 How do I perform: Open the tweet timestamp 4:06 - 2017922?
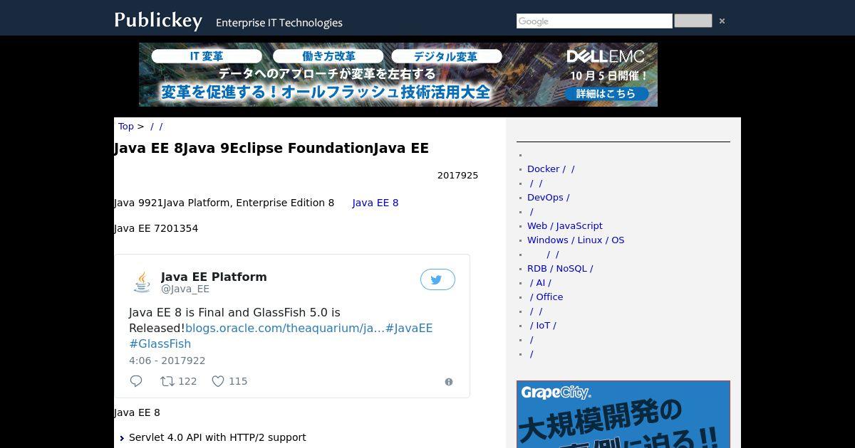[167, 361]
